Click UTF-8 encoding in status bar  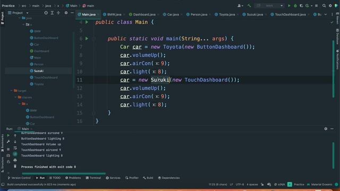[x=240, y=185]
